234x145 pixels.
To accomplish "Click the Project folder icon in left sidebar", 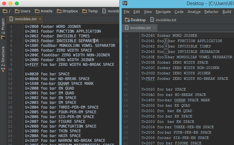I will pos(3,37).
